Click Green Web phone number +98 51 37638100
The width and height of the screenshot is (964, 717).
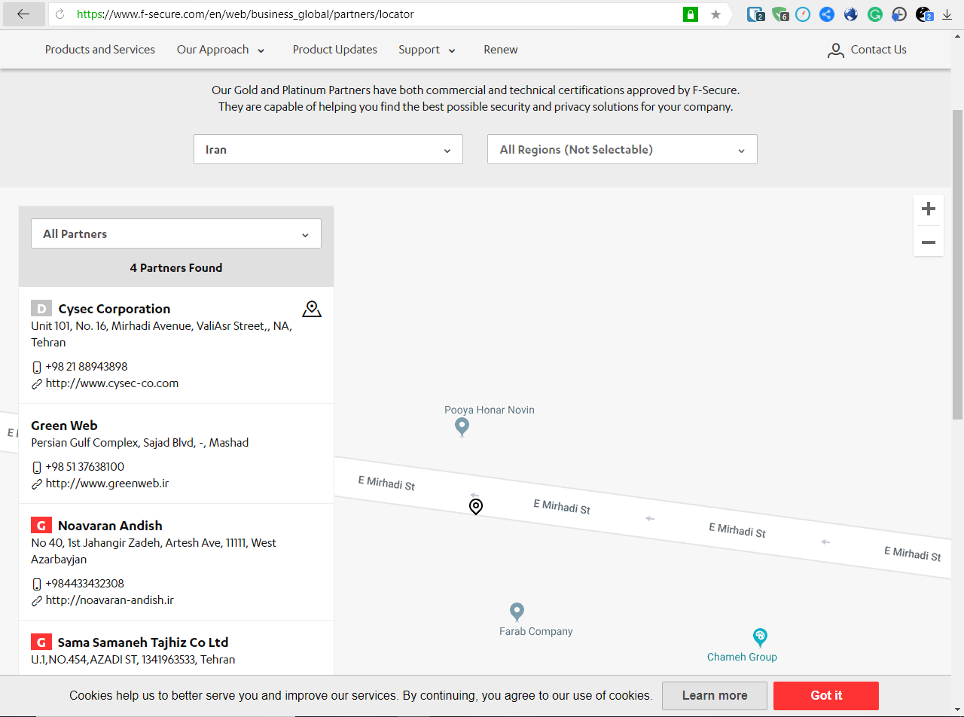[85, 467]
